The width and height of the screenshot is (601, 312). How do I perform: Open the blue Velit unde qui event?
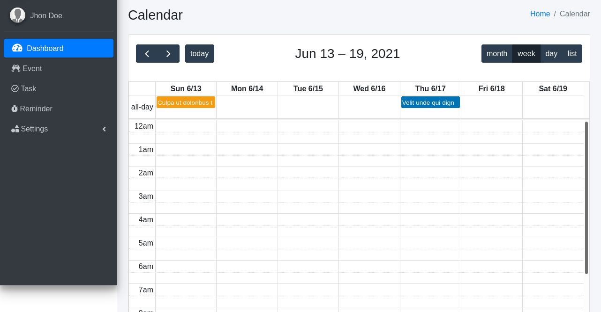(x=430, y=102)
